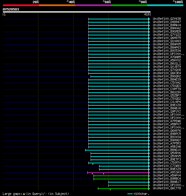Select the UniRef100_Q5ZBP7 label
Viewport: 186px width, 196px height.
[167, 95]
